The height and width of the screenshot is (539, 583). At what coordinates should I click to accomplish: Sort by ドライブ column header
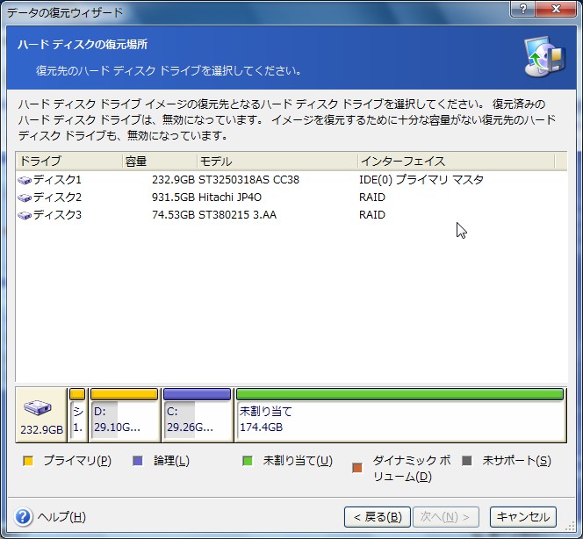coord(69,162)
